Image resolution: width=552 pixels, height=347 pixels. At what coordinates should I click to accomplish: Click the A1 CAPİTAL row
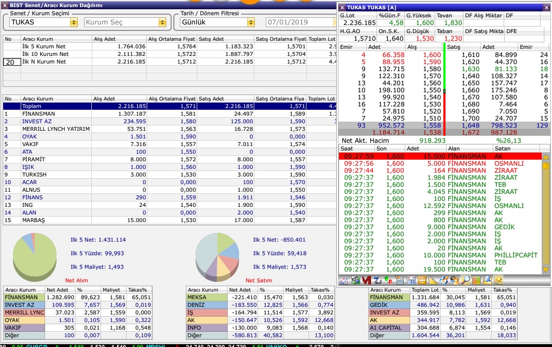point(443,327)
